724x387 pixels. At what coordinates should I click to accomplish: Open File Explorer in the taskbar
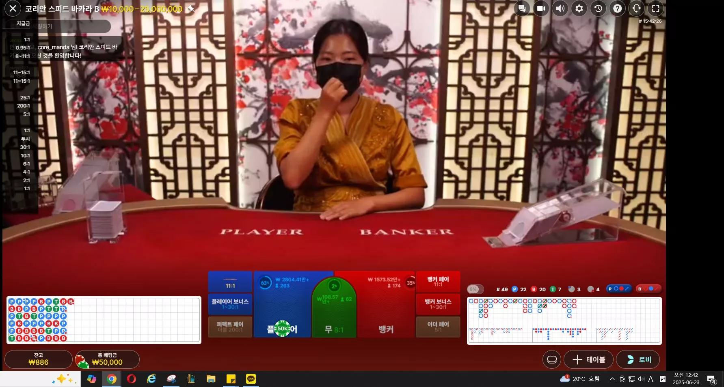tap(211, 379)
